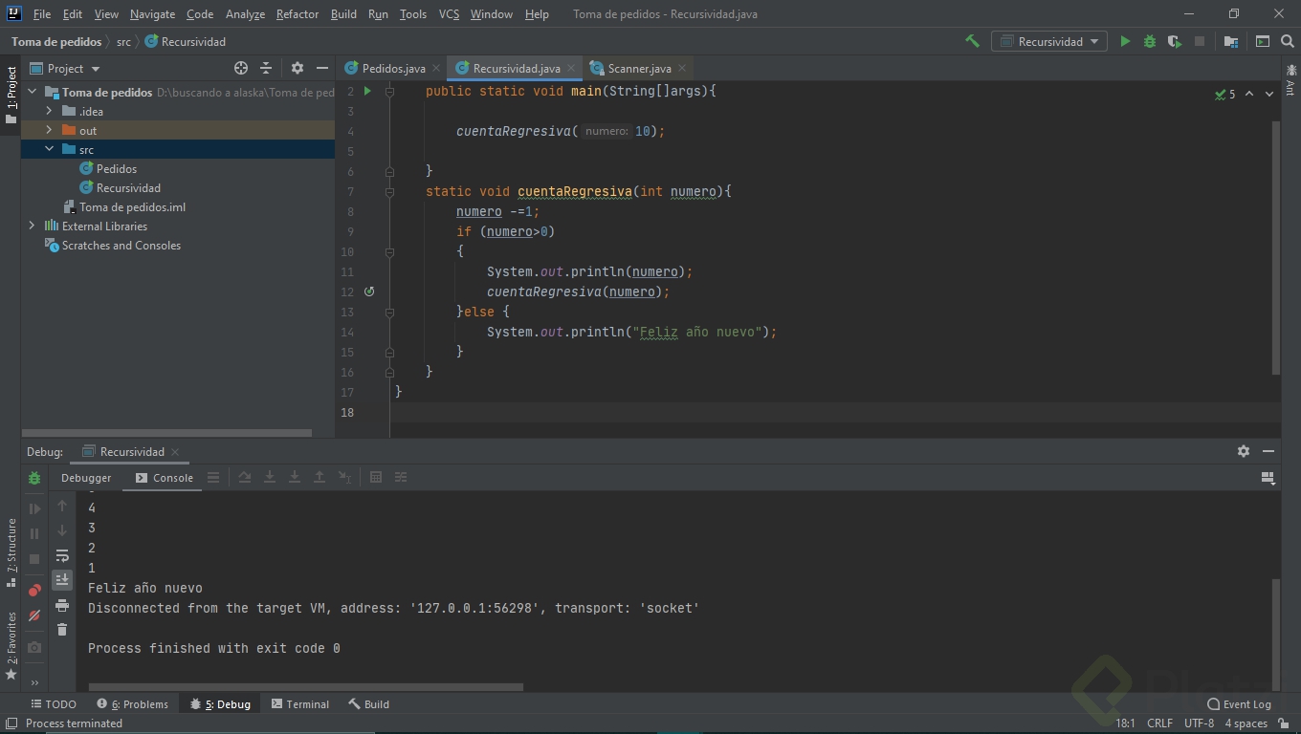Print the console output
Viewport: 1301px width, 734px height.
pos(62,605)
